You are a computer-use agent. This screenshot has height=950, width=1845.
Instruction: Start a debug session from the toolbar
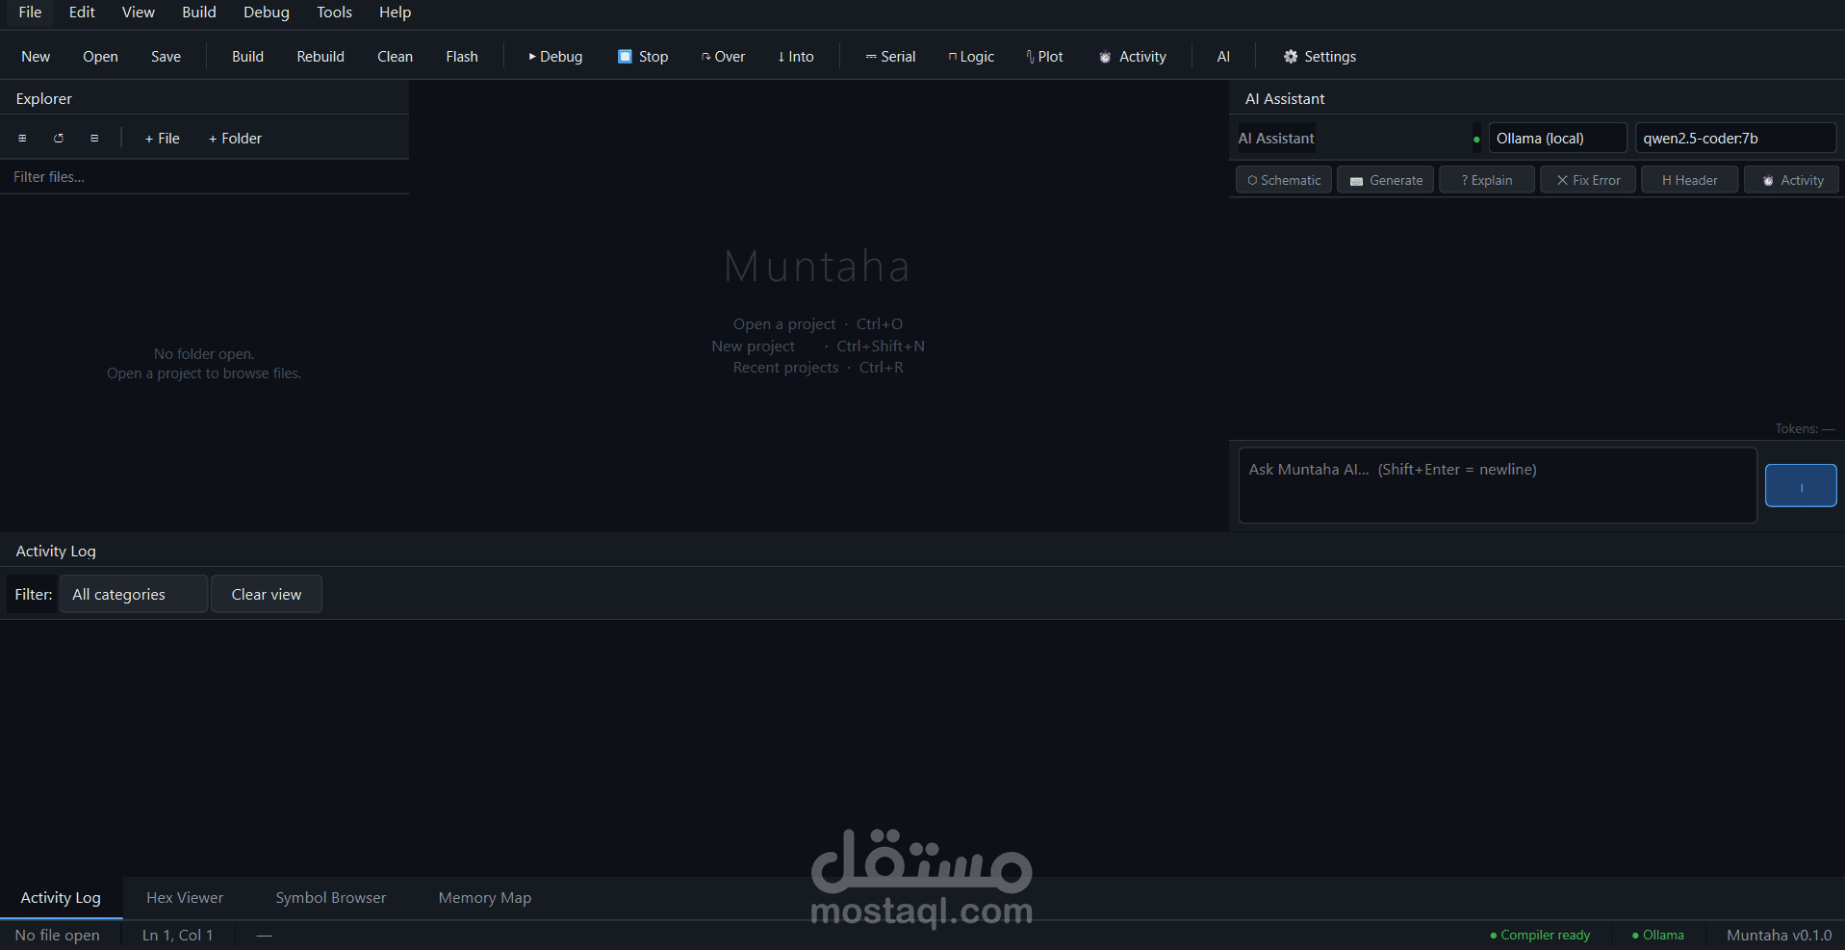[x=555, y=57]
